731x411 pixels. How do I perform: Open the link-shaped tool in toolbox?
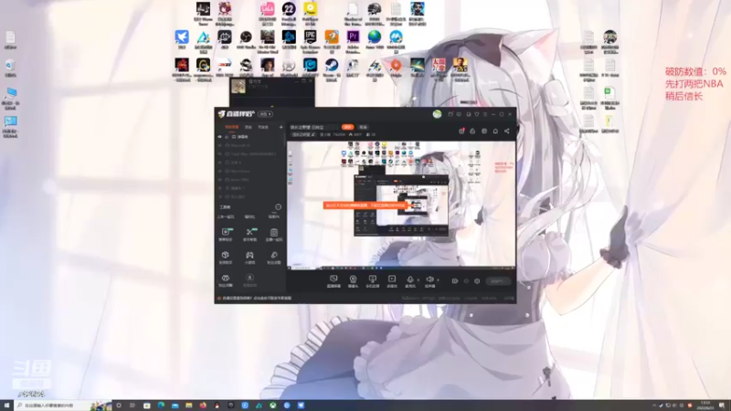pyautogui.click(x=274, y=258)
